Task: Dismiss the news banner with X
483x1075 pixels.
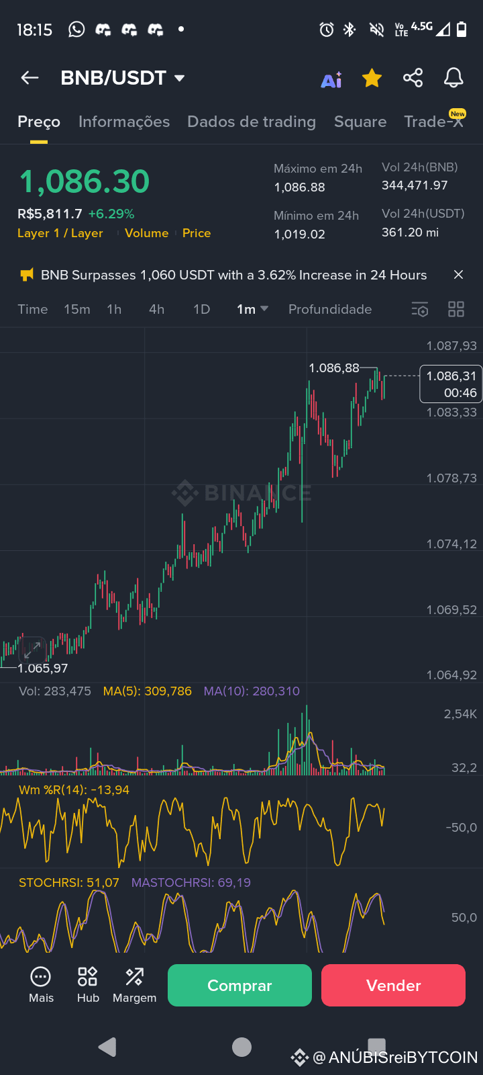Action: (x=458, y=275)
